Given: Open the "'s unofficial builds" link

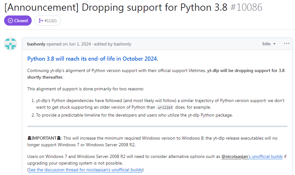Looking at the screenshot, I should (x=265, y=156).
